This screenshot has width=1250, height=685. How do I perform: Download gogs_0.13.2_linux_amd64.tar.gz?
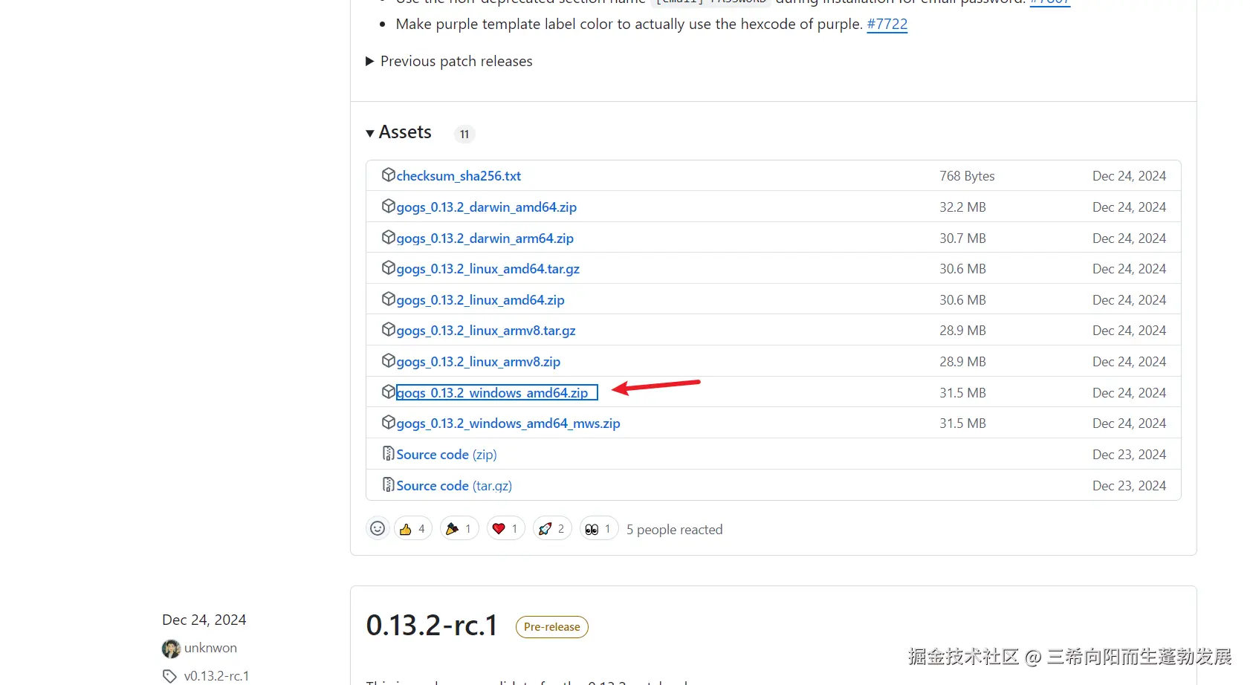(x=488, y=269)
